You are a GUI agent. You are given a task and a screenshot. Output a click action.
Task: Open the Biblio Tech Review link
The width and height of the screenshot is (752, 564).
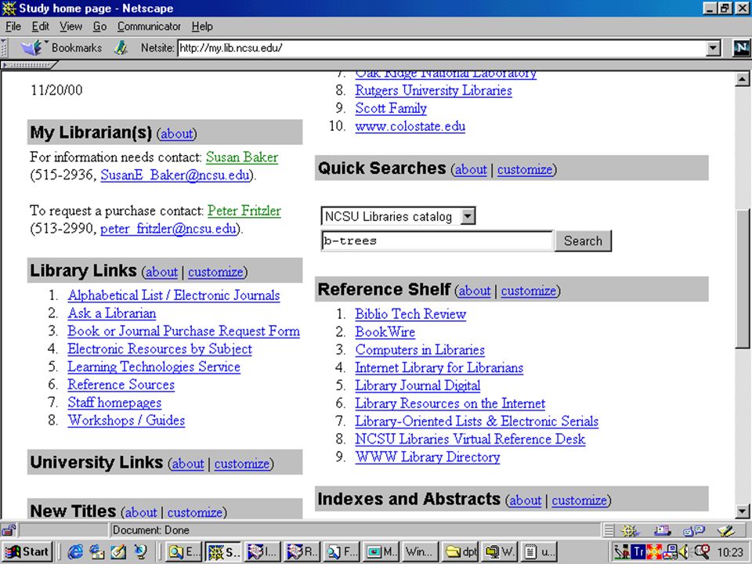pyautogui.click(x=410, y=314)
